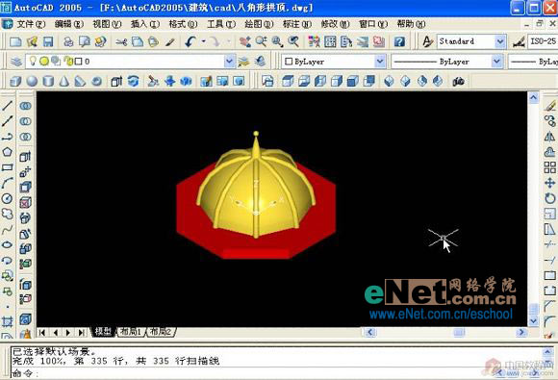Switch to the 布局2 layout tab
Image resolution: width=558 pixels, height=380 pixels.
[x=161, y=332]
